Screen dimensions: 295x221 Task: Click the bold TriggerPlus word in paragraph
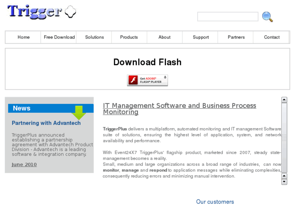(x=115, y=129)
